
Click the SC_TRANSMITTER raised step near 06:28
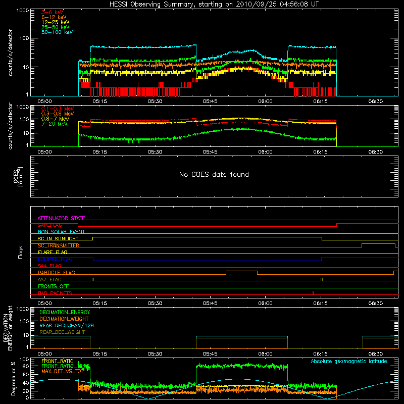(x=378, y=244)
